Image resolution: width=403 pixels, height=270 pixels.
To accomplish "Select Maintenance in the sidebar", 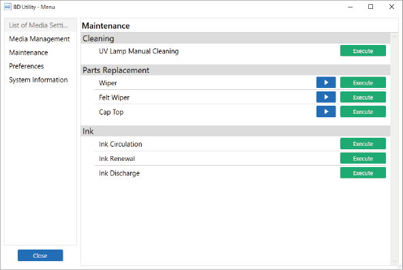I will (x=40, y=52).
